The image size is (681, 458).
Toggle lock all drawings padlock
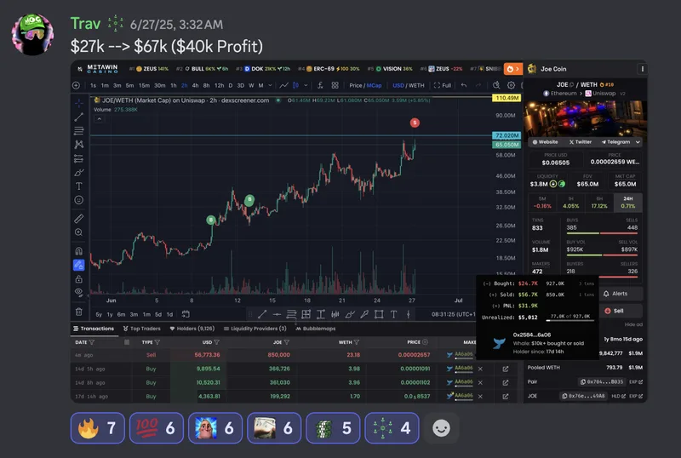78,278
